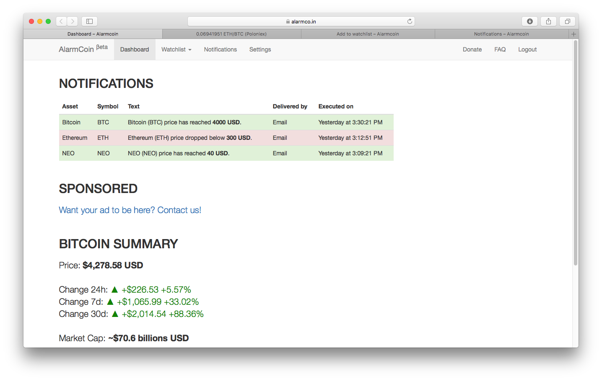The width and height of the screenshot is (602, 381).
Task: Expand the Watchlist dropdown menu
Action: [176, 49]
